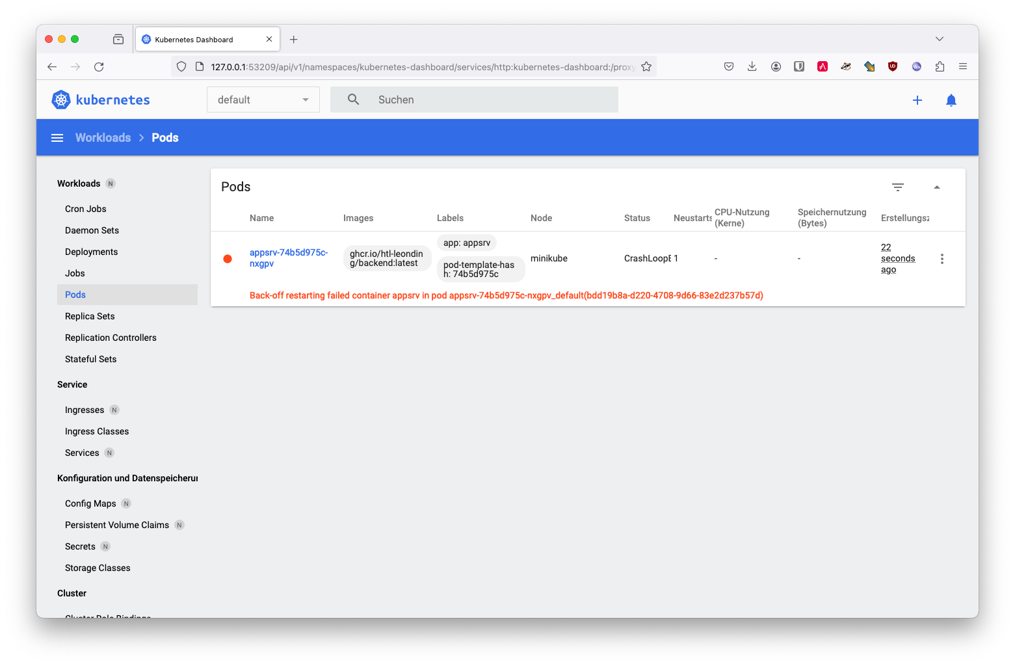Open Jobs in the sidebar
The width and height of the screenshot is (1015, 666).
(x=75, y=273)
